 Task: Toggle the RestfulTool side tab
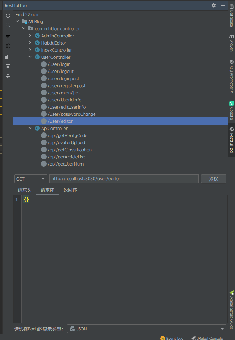231,140
